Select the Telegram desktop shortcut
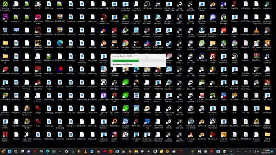This screenshot has height=155, width=276. coord(235,18)
